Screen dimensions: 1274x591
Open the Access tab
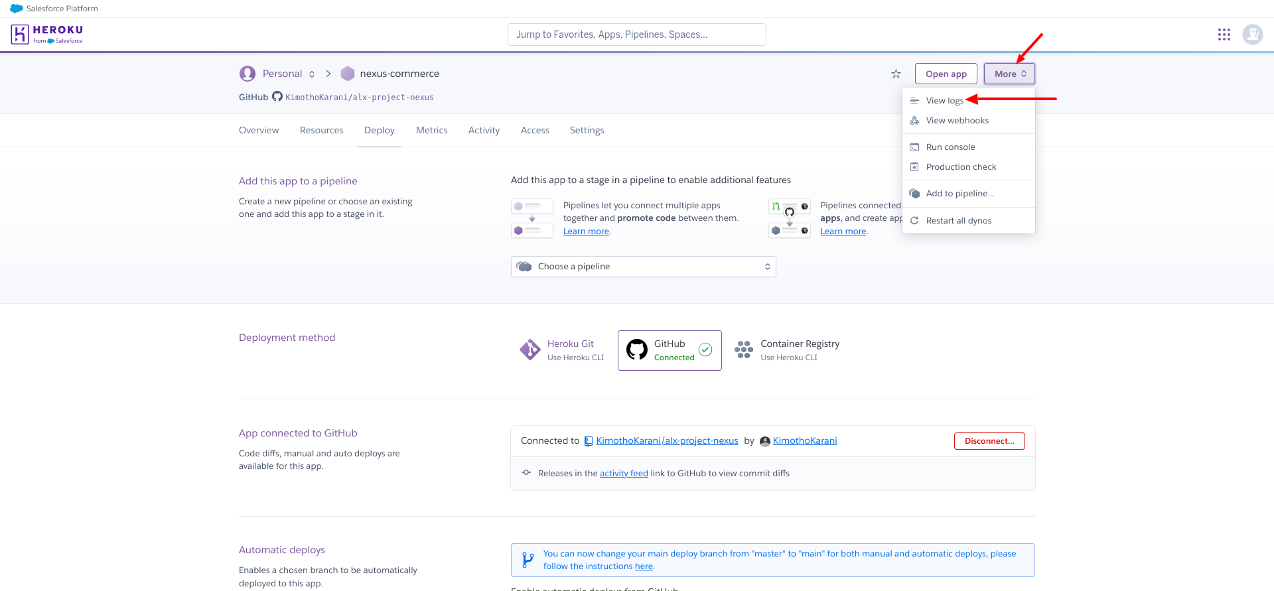[535, 130]
